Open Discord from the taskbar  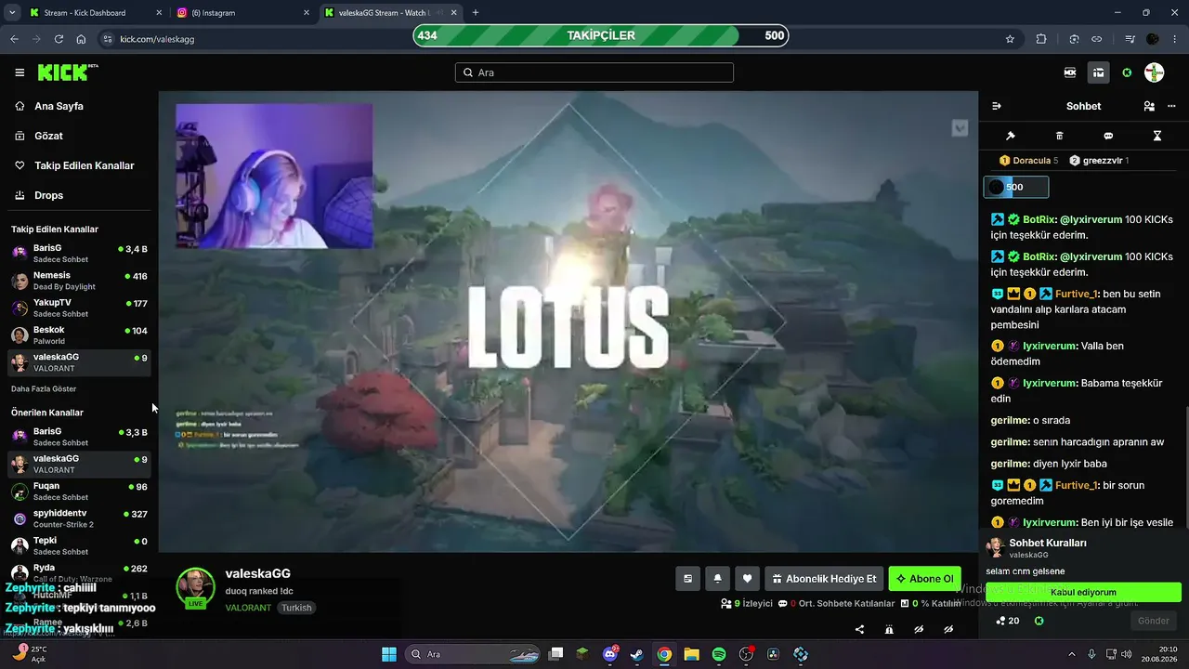(x=610, y=654)
